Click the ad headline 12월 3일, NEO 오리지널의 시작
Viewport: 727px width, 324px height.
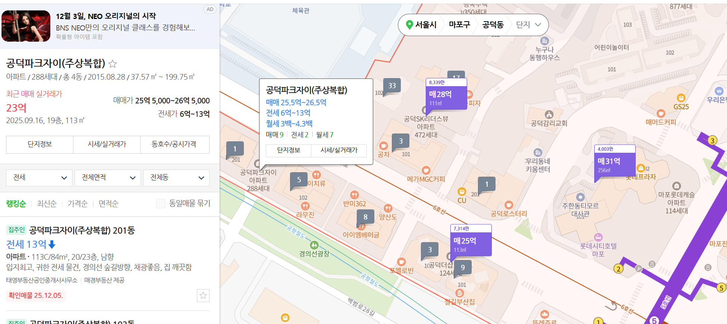(106, 16)
